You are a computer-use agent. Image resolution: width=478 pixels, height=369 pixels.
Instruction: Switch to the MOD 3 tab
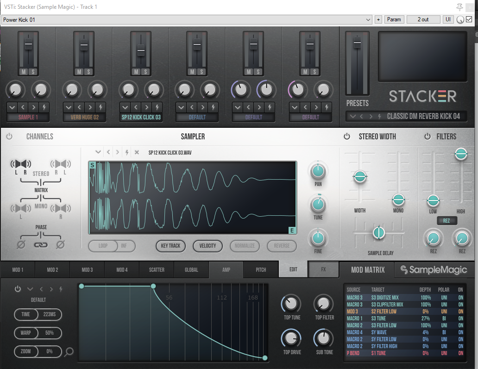tap(87, 270)
